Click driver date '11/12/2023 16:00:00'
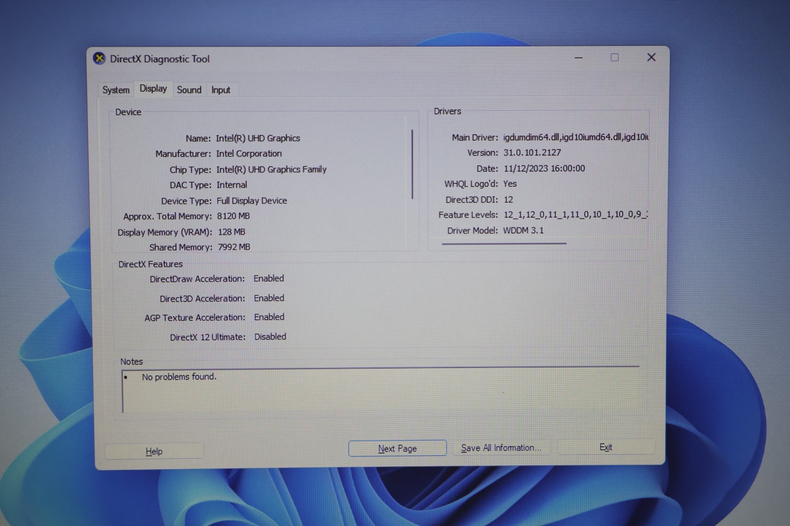The image size is (790, 526). pyautogui.click(x=544, y=168)
